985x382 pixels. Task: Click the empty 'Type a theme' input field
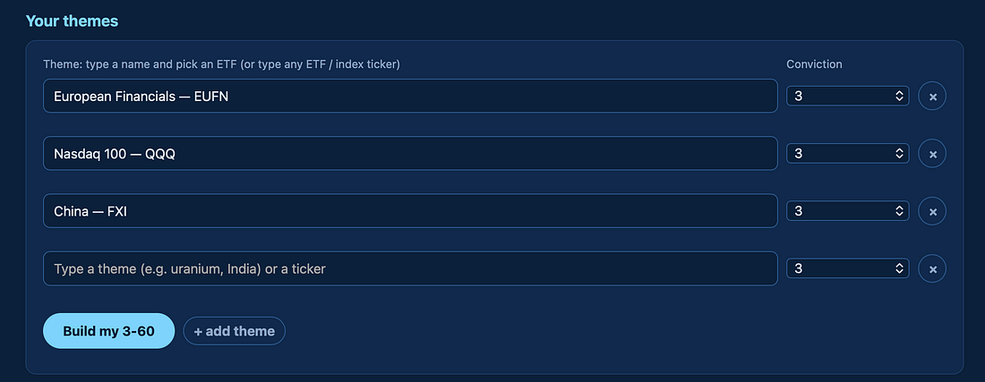coord(410,268)
